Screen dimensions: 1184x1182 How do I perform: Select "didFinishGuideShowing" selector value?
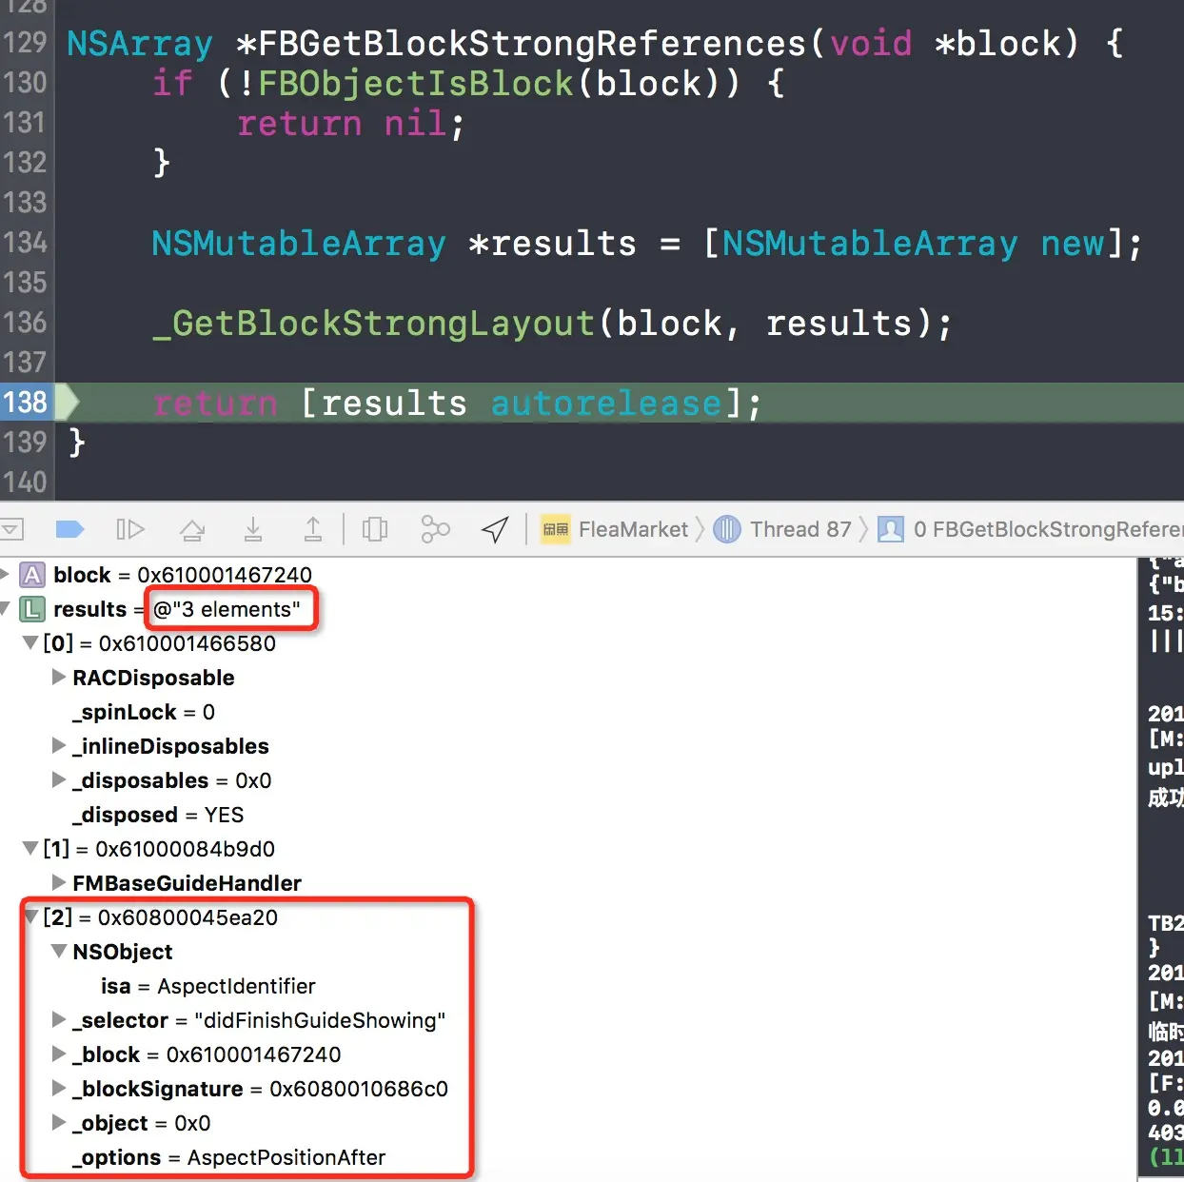point(320,1020)
